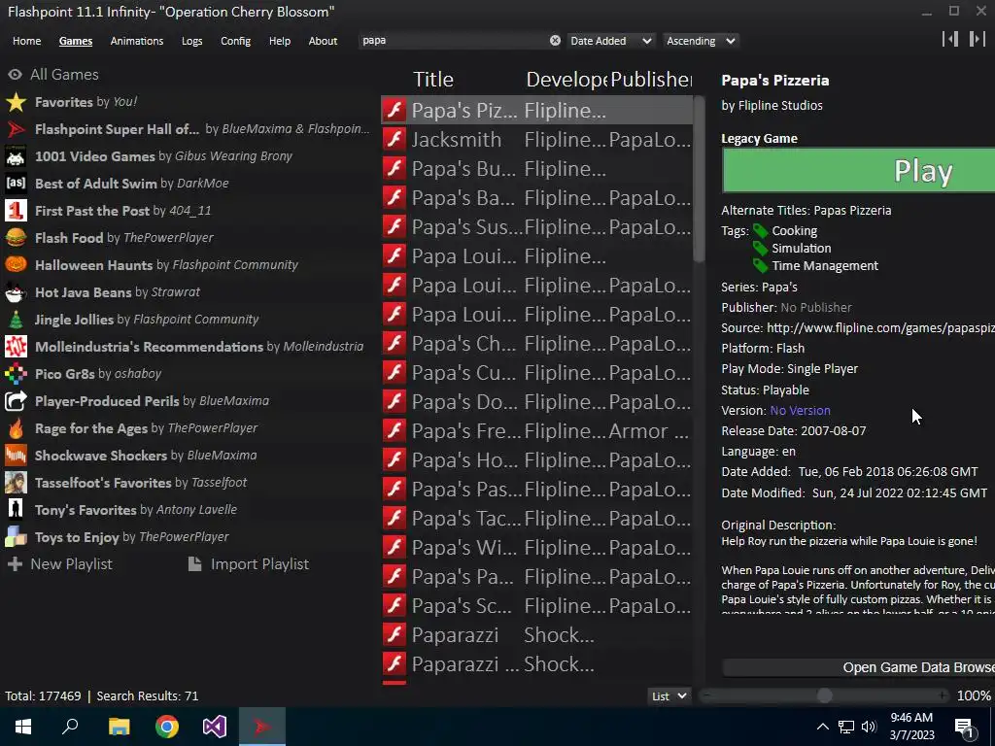The width and height of the screenshot is (995, 746).
Task: Select the Halloween Haunts pumpkin icon
Action: (16, 265)
